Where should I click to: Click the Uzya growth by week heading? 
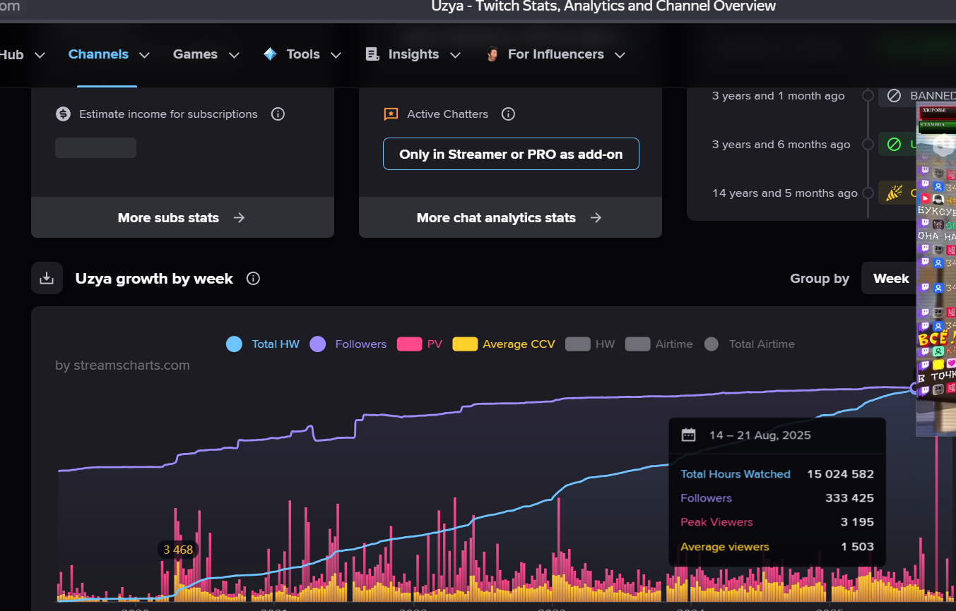[154, 279]
